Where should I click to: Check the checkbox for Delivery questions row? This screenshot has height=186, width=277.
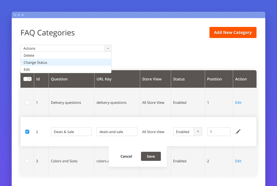tap(27, 102)
